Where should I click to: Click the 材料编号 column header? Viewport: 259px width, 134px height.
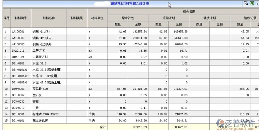(21, 18)
